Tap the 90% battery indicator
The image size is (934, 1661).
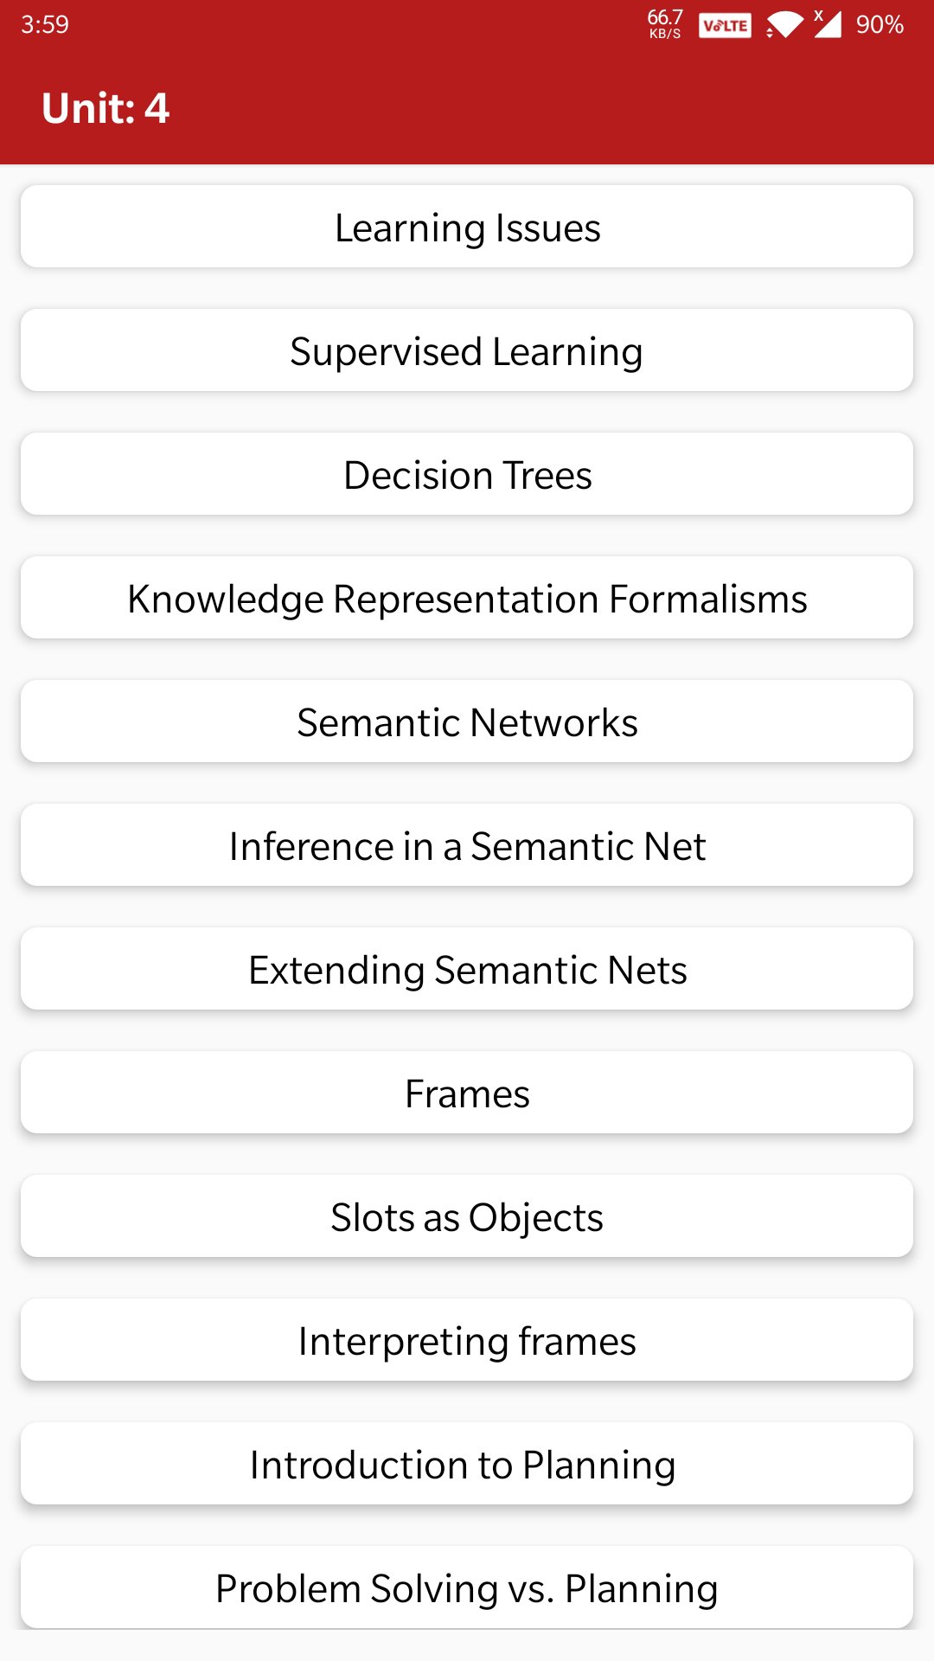[x=880, y=24]
